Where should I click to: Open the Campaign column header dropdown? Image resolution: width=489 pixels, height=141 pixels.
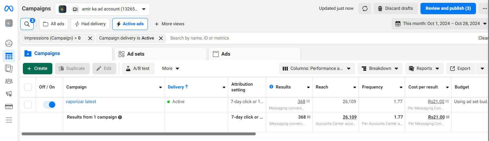[x=161, y=87]
